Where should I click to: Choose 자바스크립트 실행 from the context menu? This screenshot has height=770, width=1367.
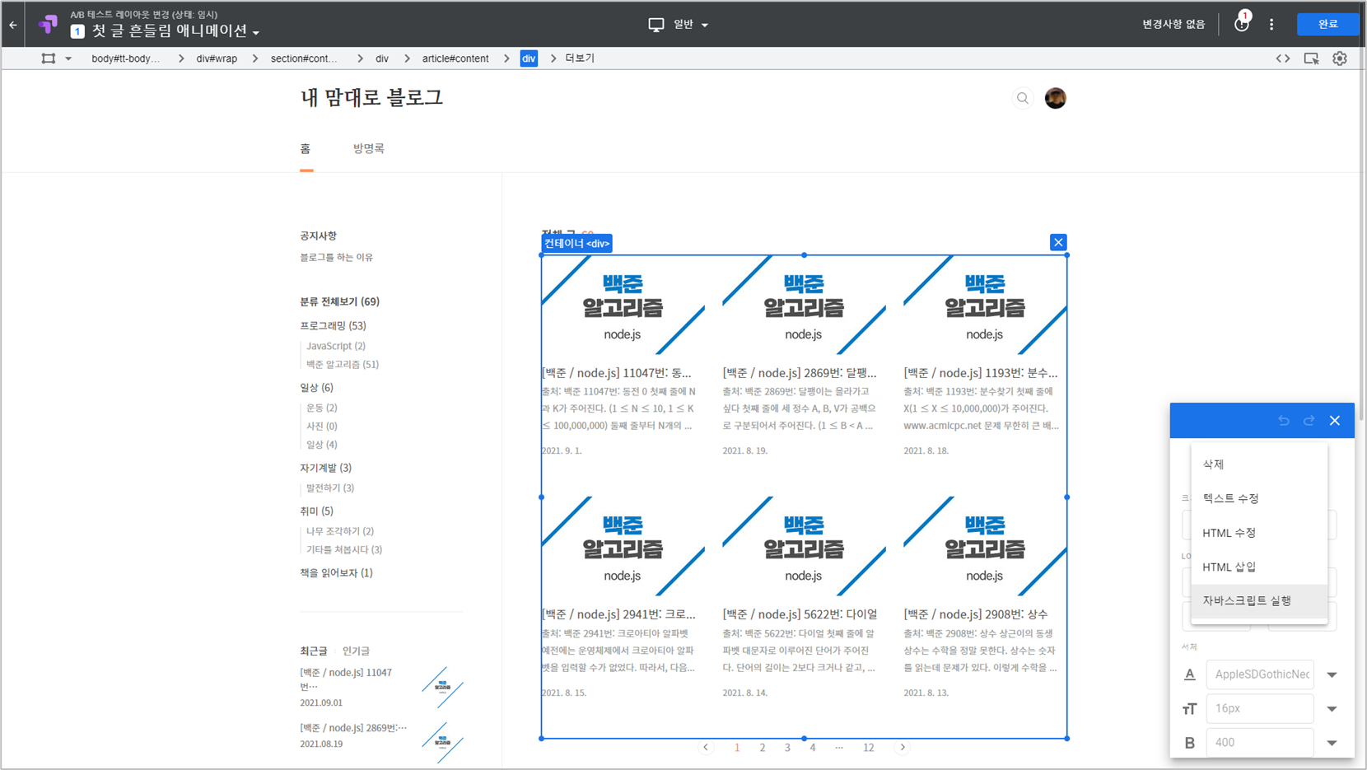click(1259, 601)
